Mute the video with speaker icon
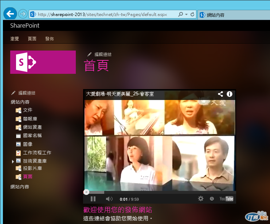Image resolution: width=270 pixels, height=224 pixels. click(x=109, y=199)
